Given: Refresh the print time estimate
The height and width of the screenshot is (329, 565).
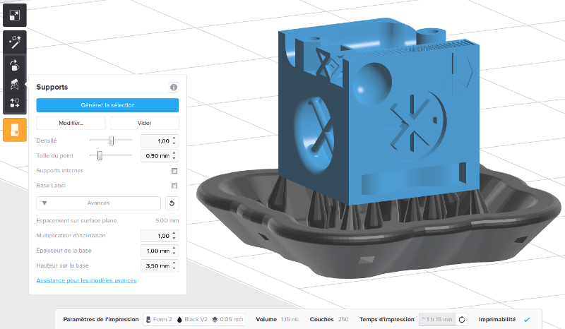Looking at the screenshot, I should [462, 319].
